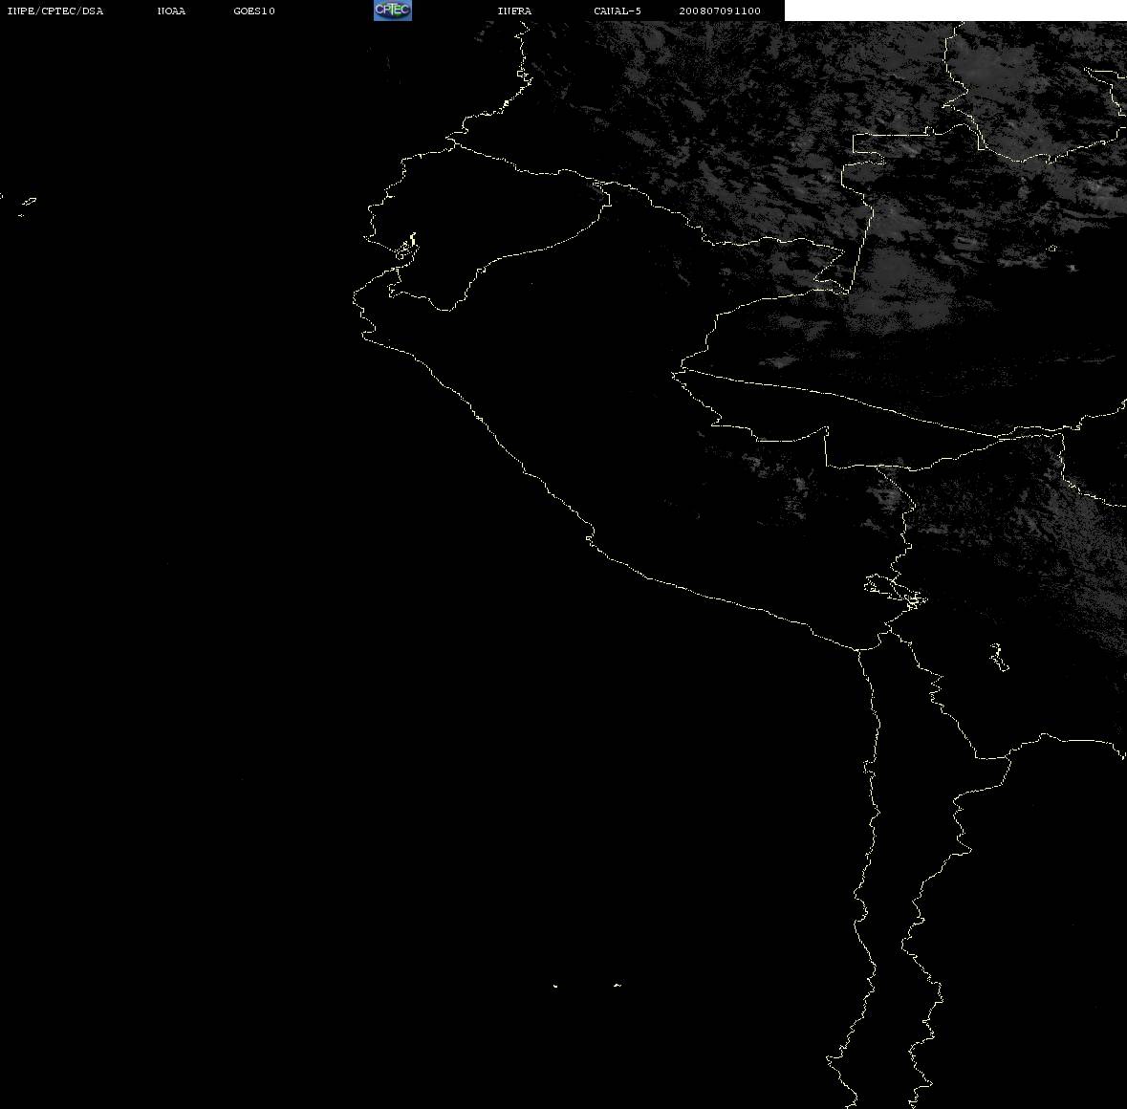Image resolution: width=1127 pixels, height=1109 pixels.
Task: Click the 200807091100 timestamp
Action: 720,11
